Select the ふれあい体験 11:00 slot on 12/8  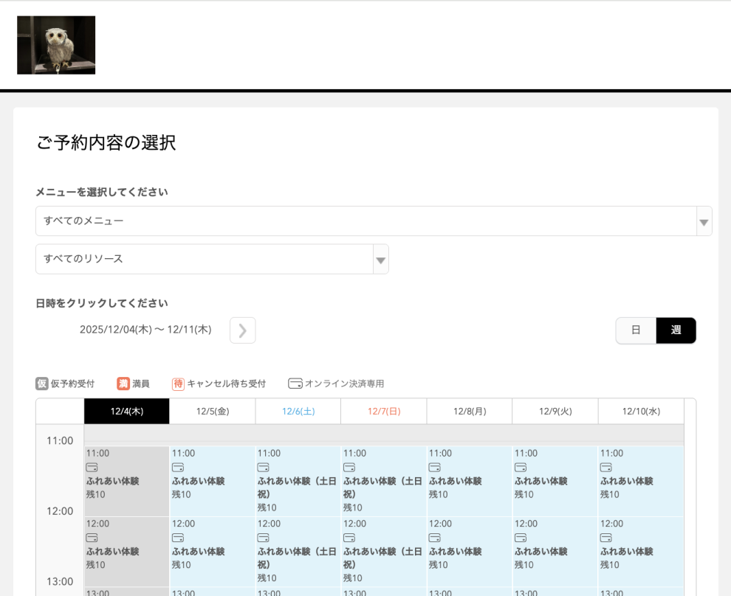tap(469, 479)
